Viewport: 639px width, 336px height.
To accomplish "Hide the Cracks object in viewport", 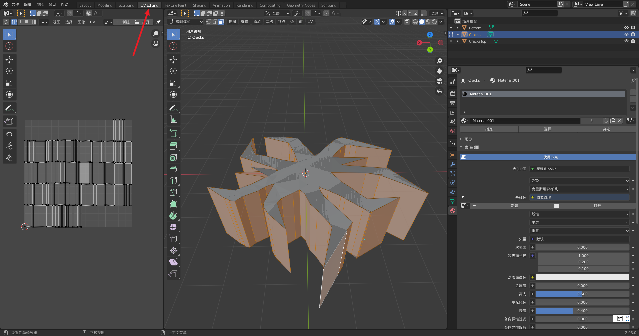I will pos(626,35).
